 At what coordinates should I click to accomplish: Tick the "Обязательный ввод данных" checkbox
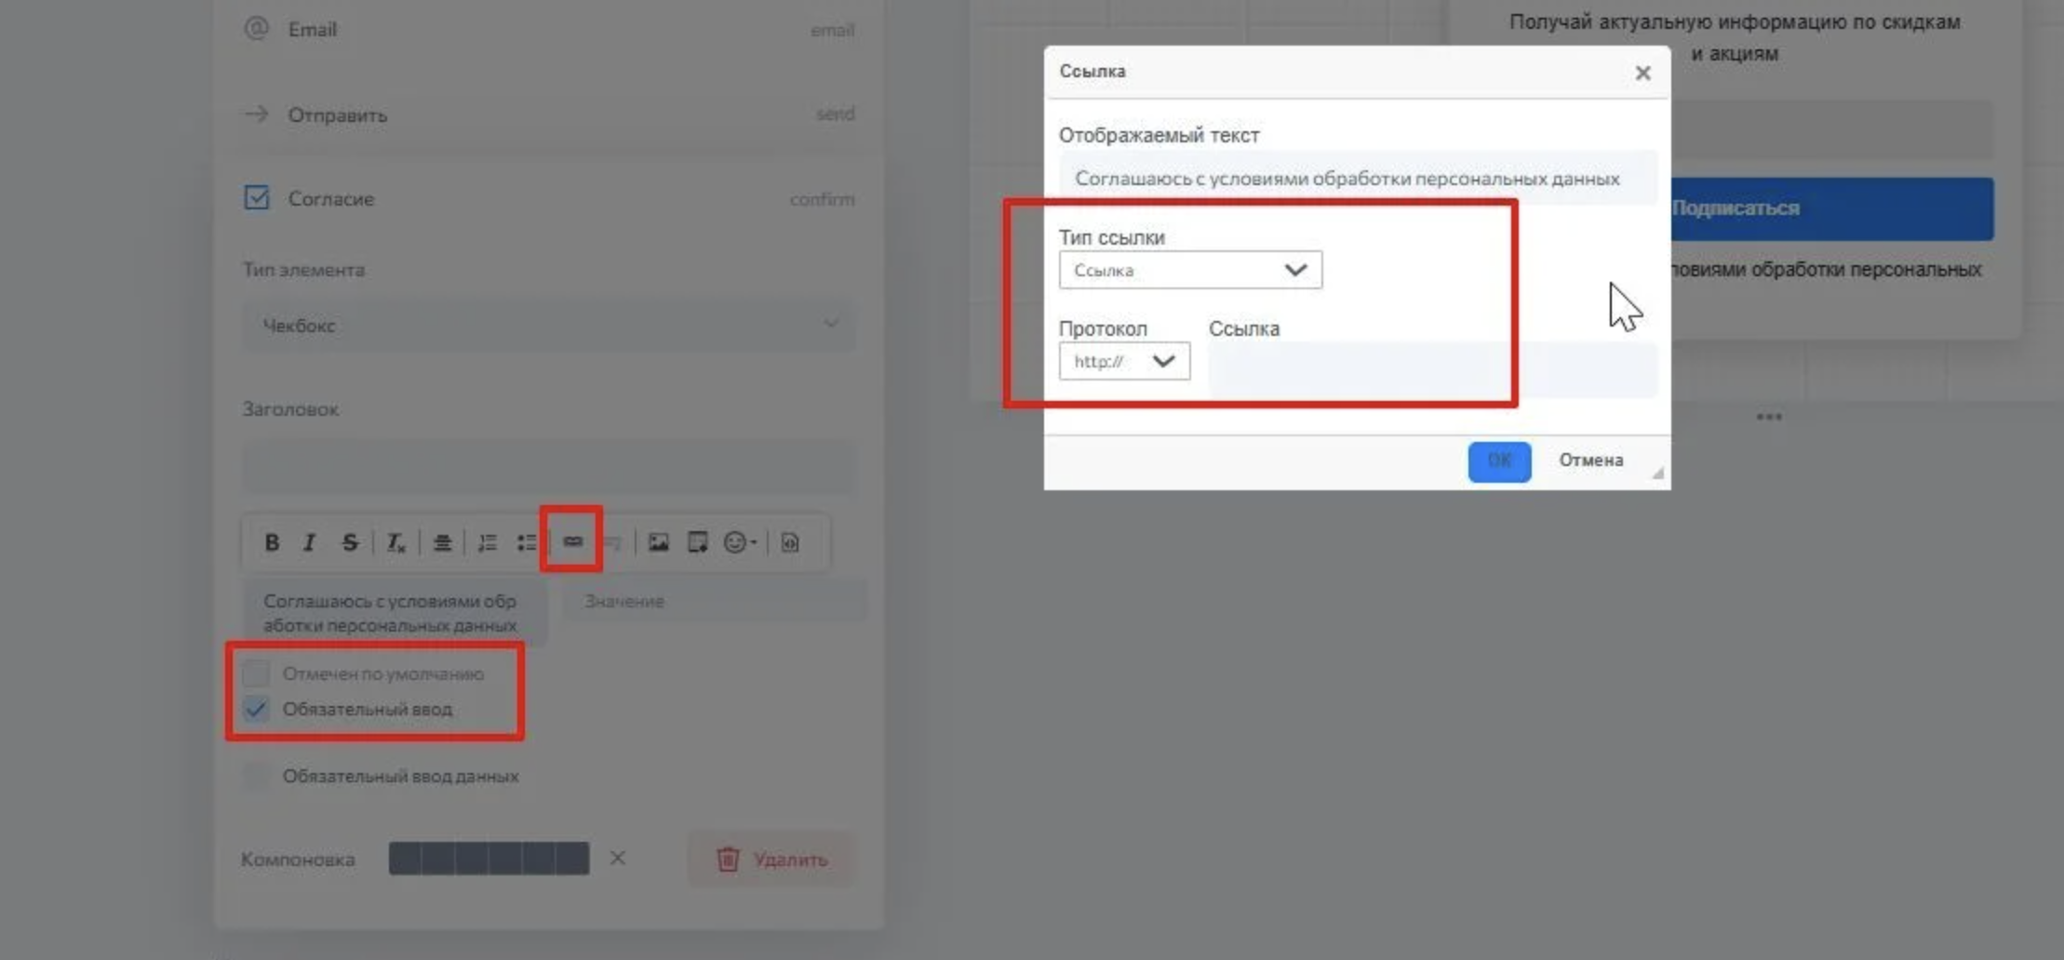click(256, 776)
